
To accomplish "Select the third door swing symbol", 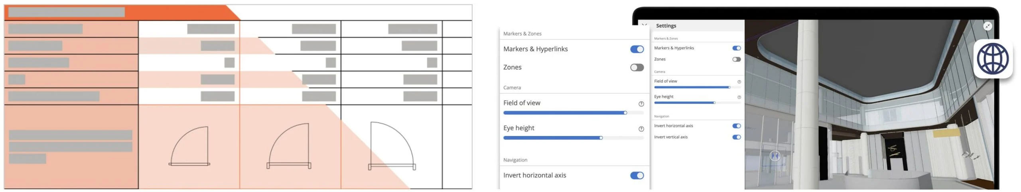I will coord(392,146).
